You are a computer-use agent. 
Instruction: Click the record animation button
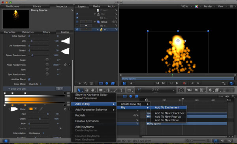pyautogui.click(x=184, y=83)
